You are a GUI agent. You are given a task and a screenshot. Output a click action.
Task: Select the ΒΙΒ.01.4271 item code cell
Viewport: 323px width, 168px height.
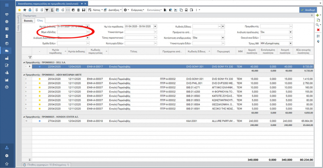point(198,87)
